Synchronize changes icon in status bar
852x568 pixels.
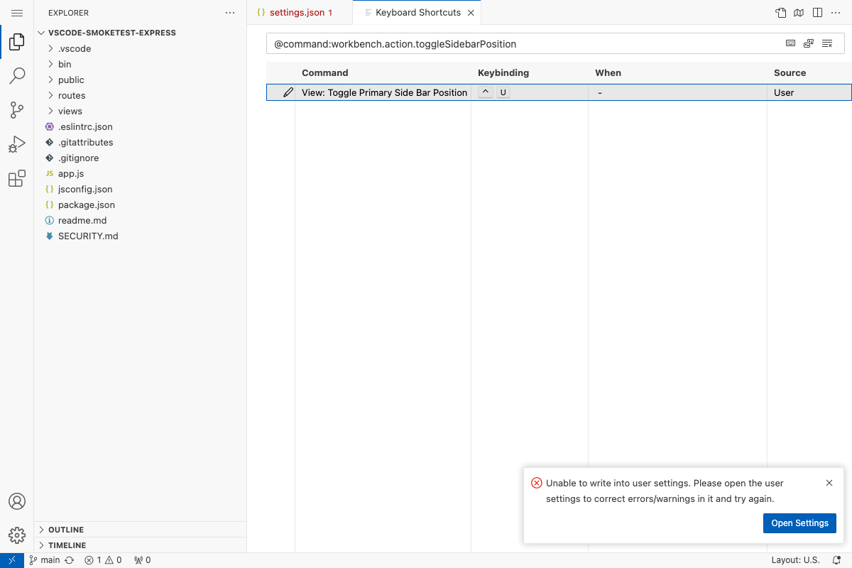tap(70, 560)
